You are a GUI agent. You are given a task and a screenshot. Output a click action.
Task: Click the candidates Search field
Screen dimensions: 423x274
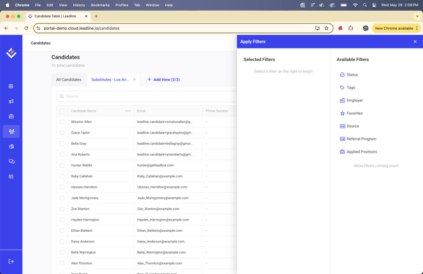(x=147, y=96)
